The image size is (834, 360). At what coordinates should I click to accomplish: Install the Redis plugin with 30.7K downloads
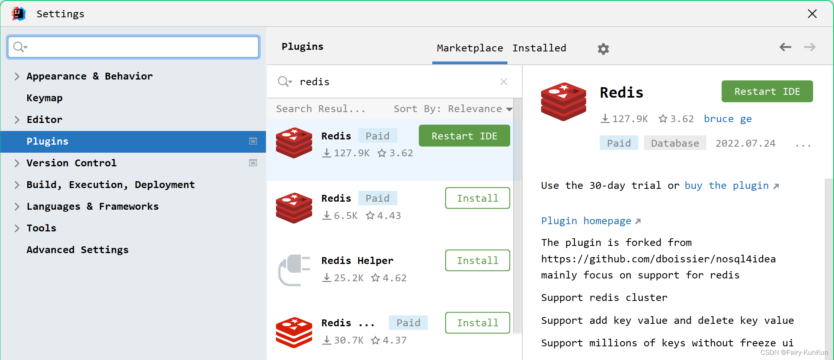tap(477, 323)
